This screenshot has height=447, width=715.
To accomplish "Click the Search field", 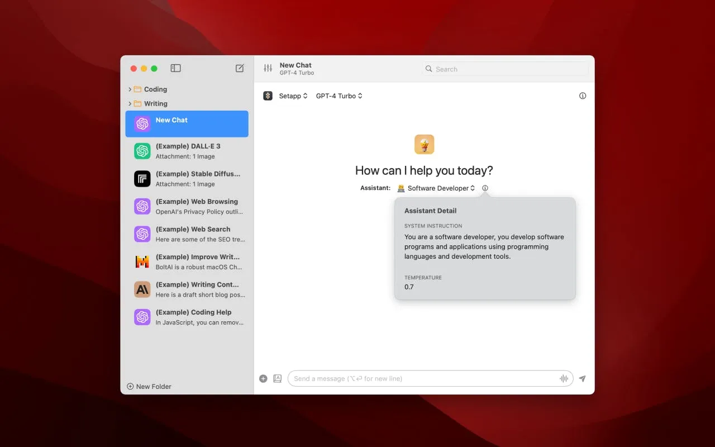I will click(x=504, y=69).
